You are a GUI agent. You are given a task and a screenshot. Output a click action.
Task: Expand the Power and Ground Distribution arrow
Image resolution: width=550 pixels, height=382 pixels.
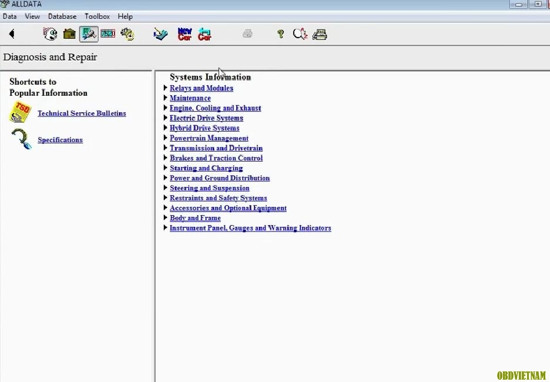(165, 177)
